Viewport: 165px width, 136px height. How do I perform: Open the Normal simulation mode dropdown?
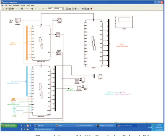(x=59, y=9)
